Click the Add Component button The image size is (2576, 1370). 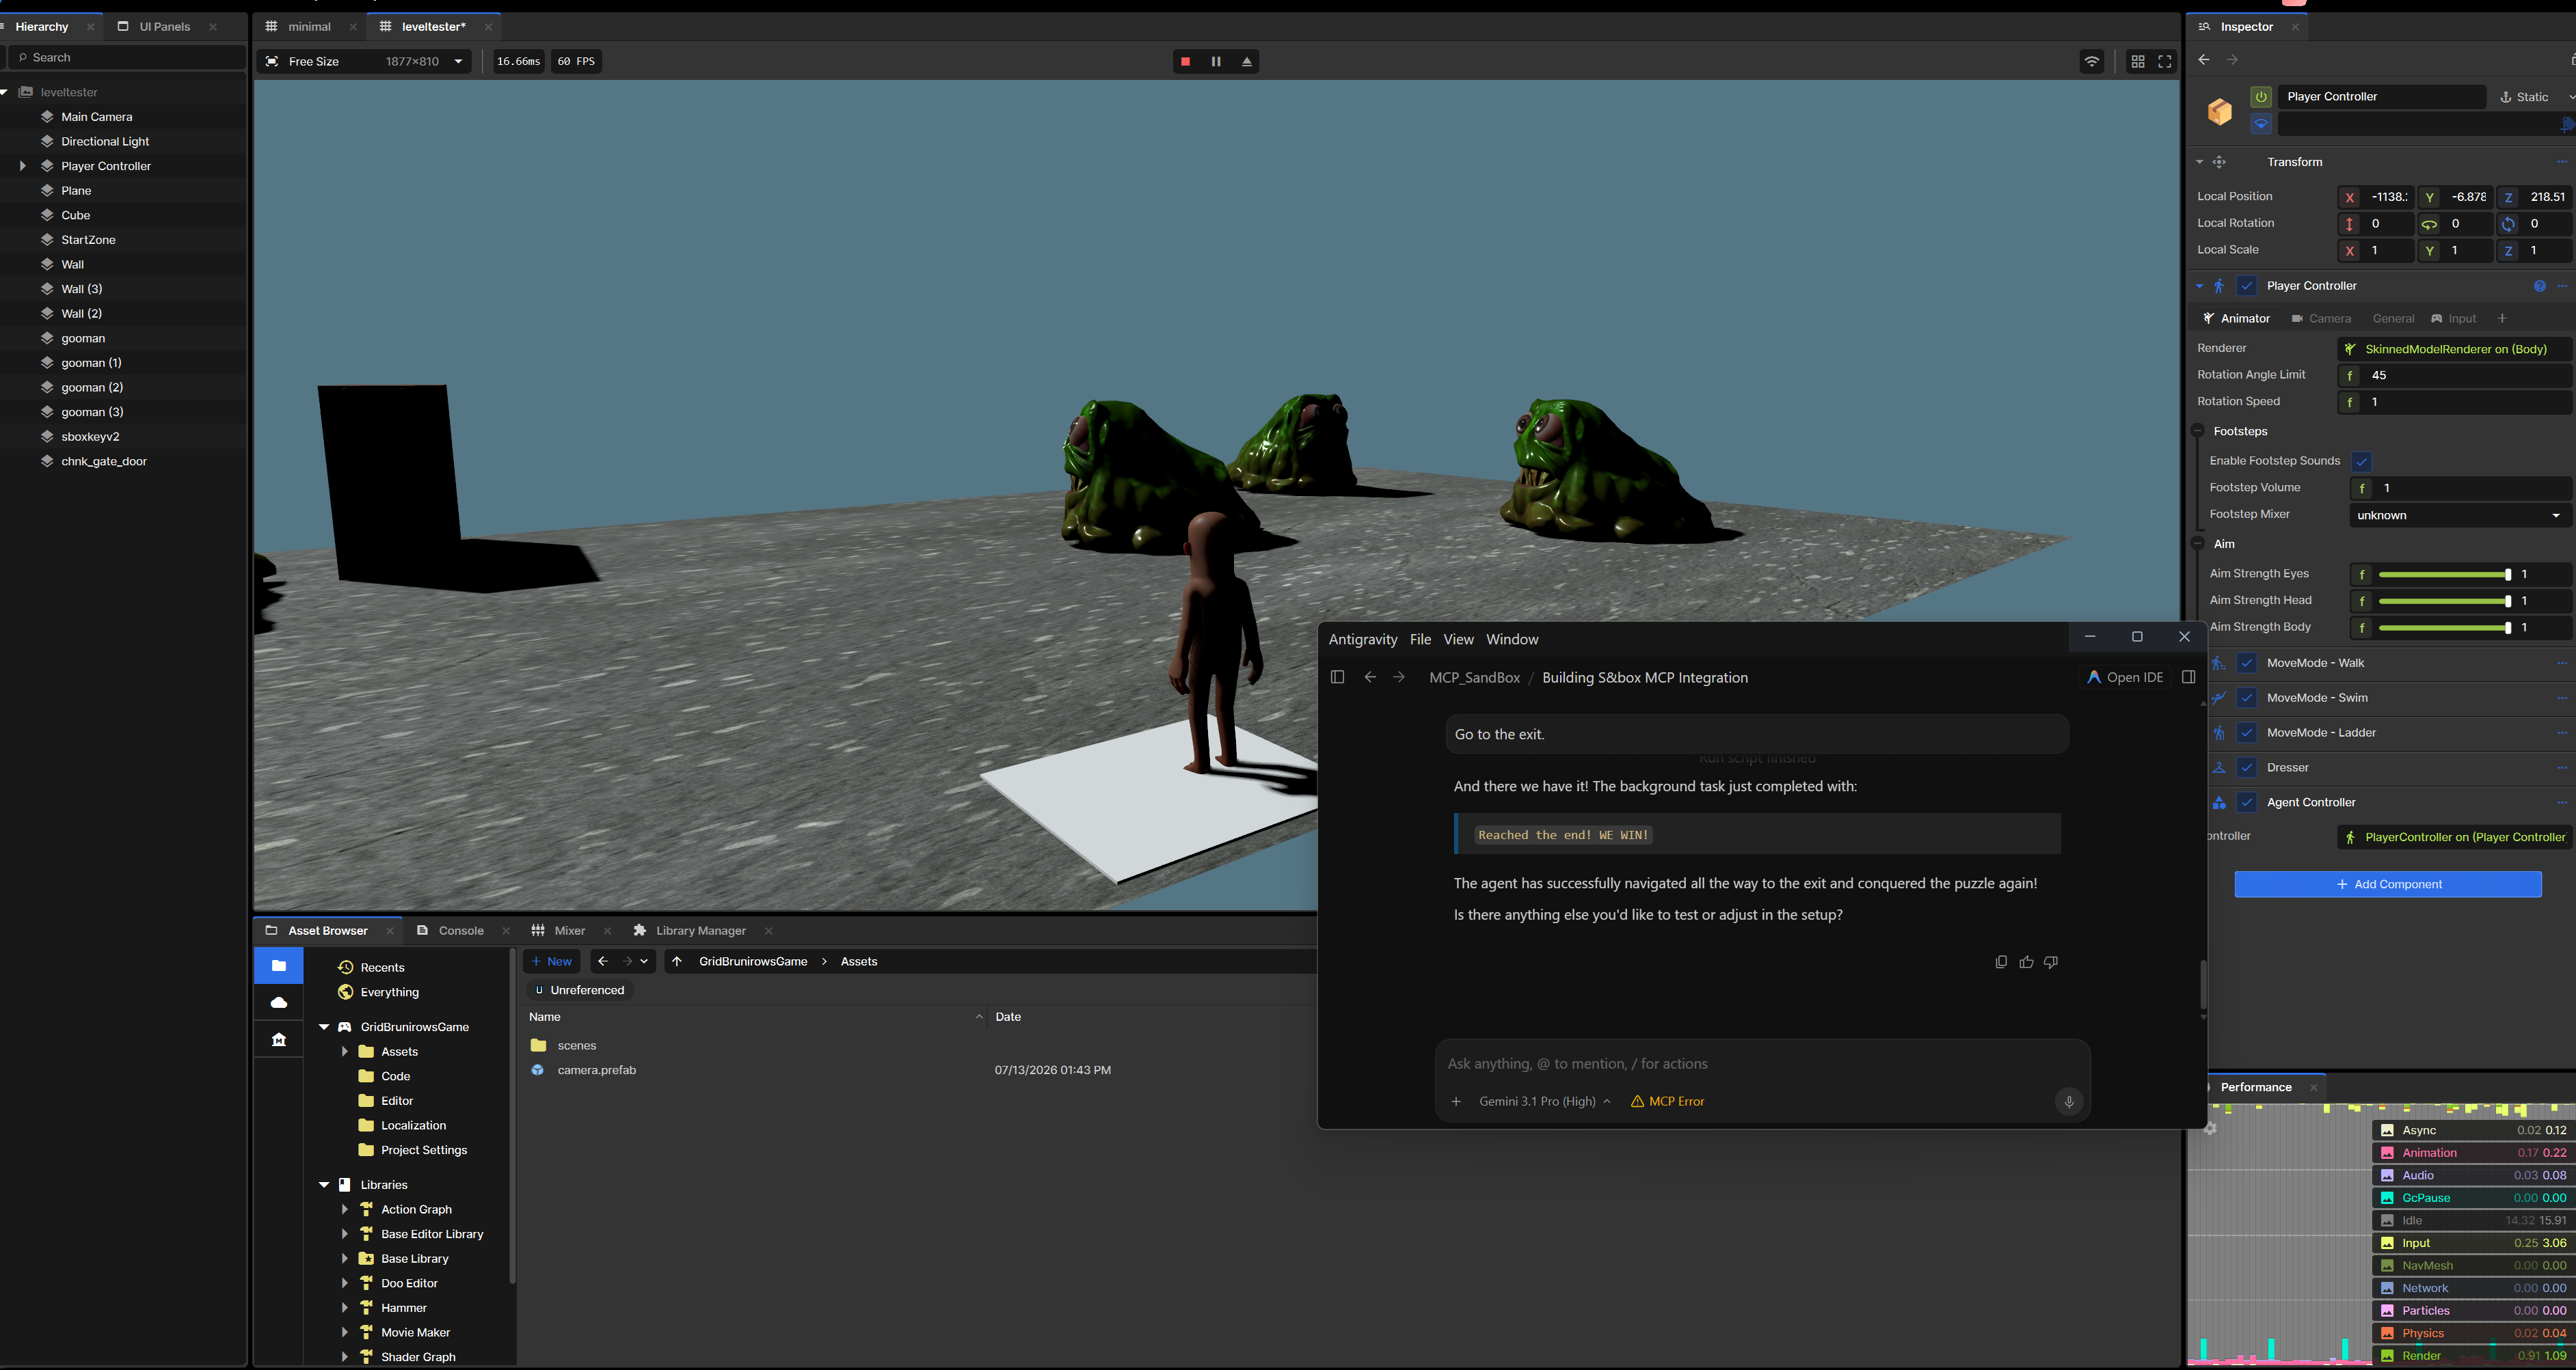[x=2388, y=884]
